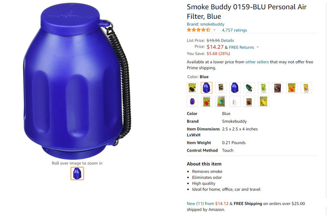Screen dimensions: 327x215
Task: Choose the dark green color variant
Action: coord(249,88)
